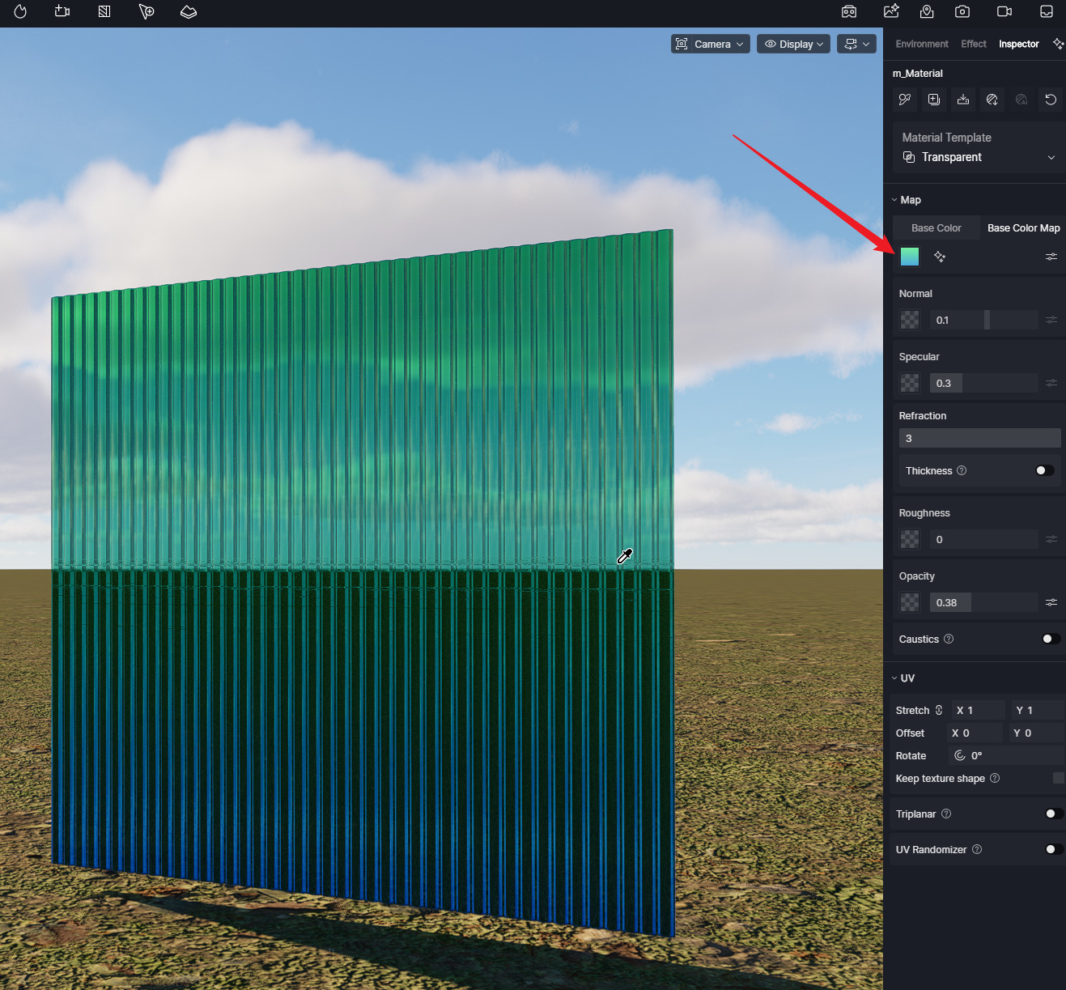
Task: Expand the Display dropdown menu
Action: (x=793, y=44)
